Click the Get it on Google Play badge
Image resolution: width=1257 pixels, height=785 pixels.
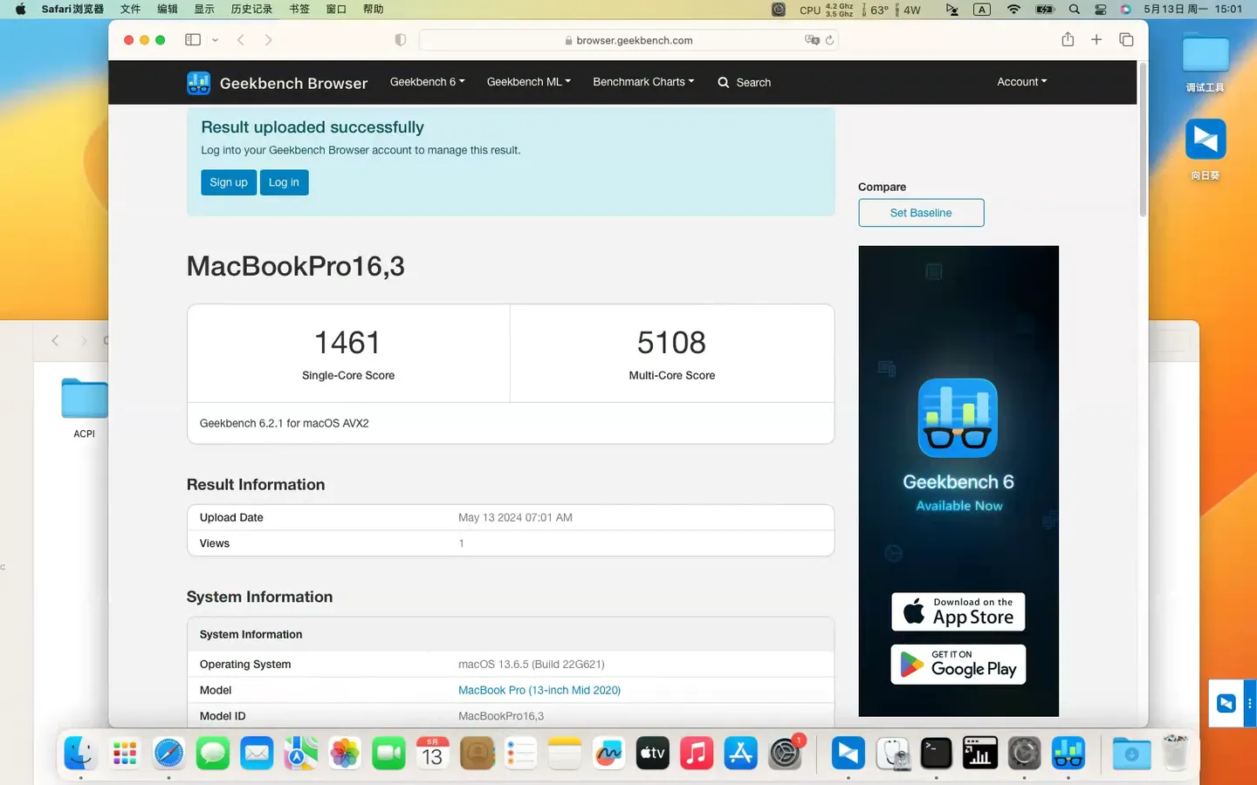[958, 664]
